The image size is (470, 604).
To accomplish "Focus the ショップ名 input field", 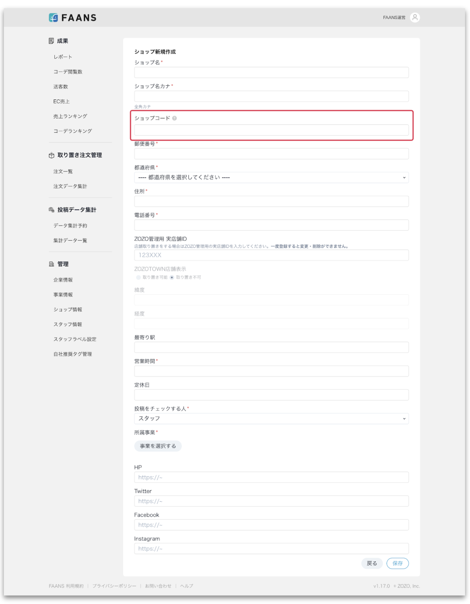I will (271, 73).
